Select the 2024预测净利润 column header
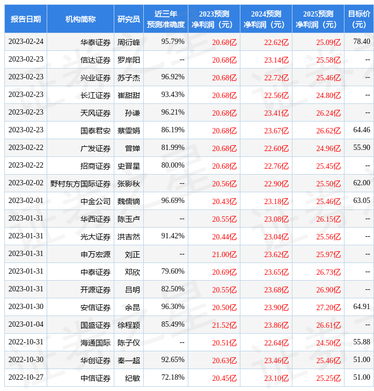 point(266,19)
